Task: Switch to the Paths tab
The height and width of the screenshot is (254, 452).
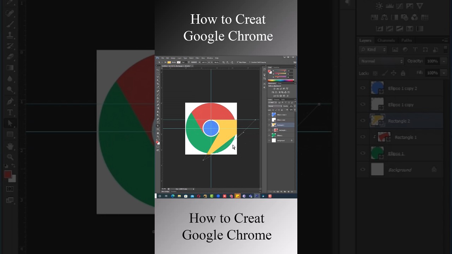Action: 283,99
